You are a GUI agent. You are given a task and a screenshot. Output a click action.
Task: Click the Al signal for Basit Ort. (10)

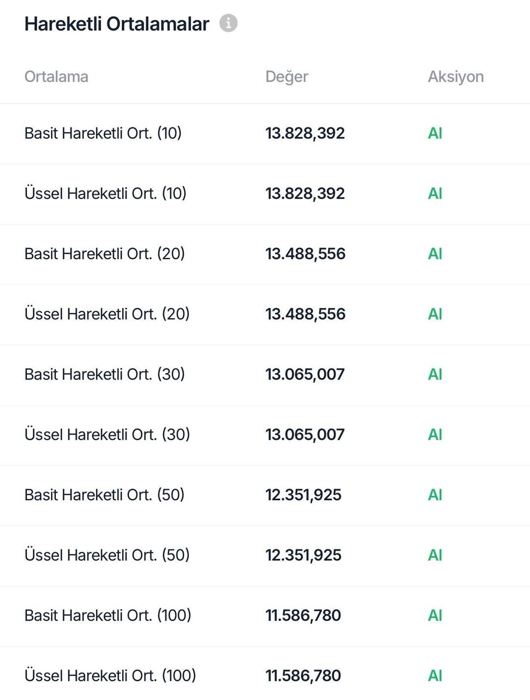[x=435, y=133]
